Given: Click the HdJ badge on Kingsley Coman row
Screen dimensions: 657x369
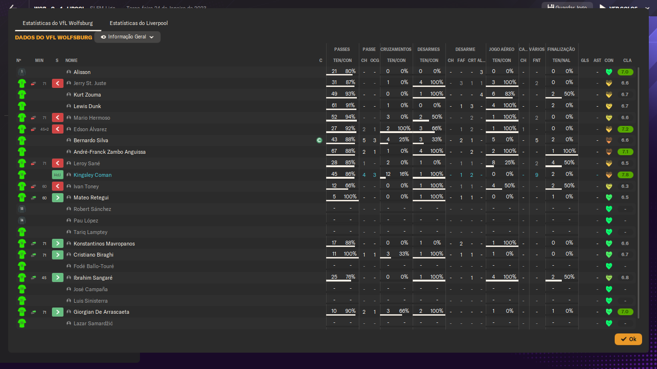Looking at the screenshot, I should tap(58, 175).
